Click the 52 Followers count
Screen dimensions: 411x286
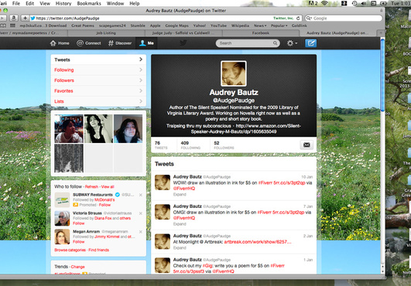(x=224, y=145)
